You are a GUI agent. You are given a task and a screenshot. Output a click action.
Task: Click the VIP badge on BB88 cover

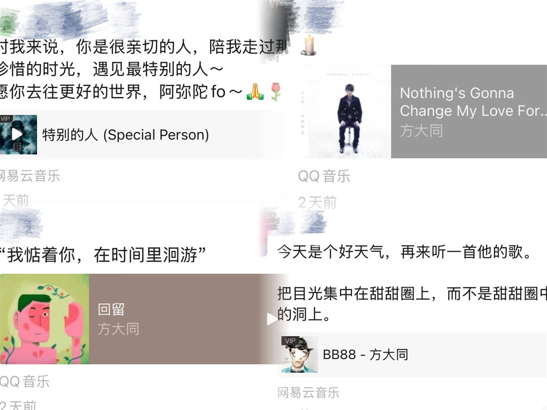point(290,341)
